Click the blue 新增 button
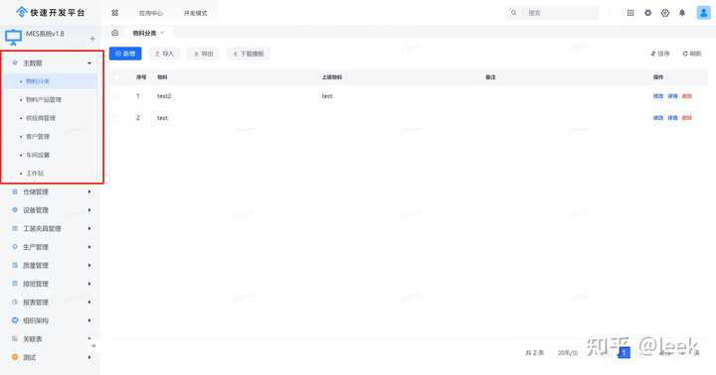 click(125, 54)
